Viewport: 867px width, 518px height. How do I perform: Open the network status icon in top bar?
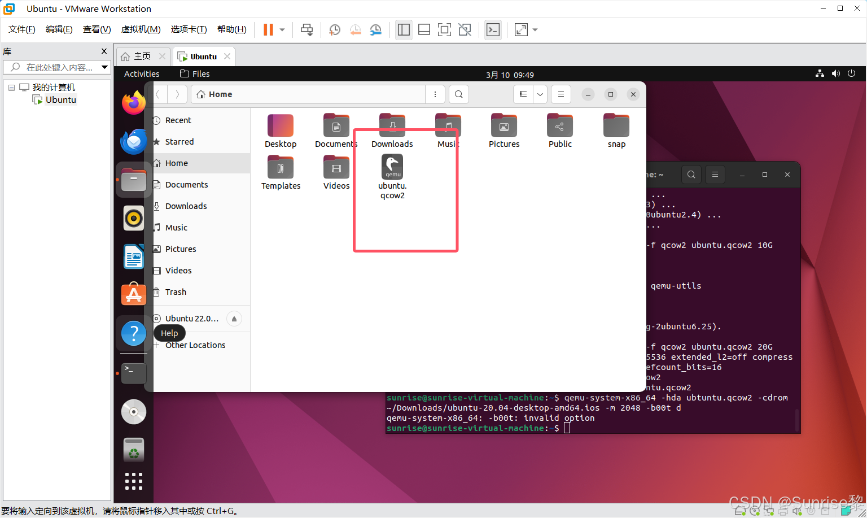[x=820, y=74]
